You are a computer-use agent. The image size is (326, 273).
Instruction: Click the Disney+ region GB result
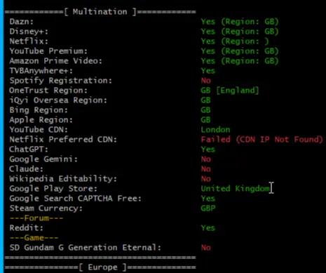pyautogui.click(x=240, y=32)
